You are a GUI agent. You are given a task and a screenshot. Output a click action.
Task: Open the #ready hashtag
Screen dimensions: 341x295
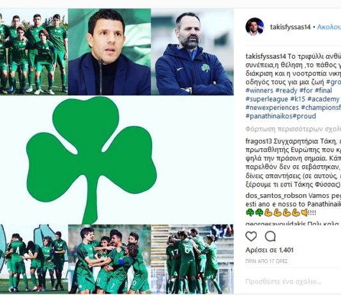coord(286,91)
